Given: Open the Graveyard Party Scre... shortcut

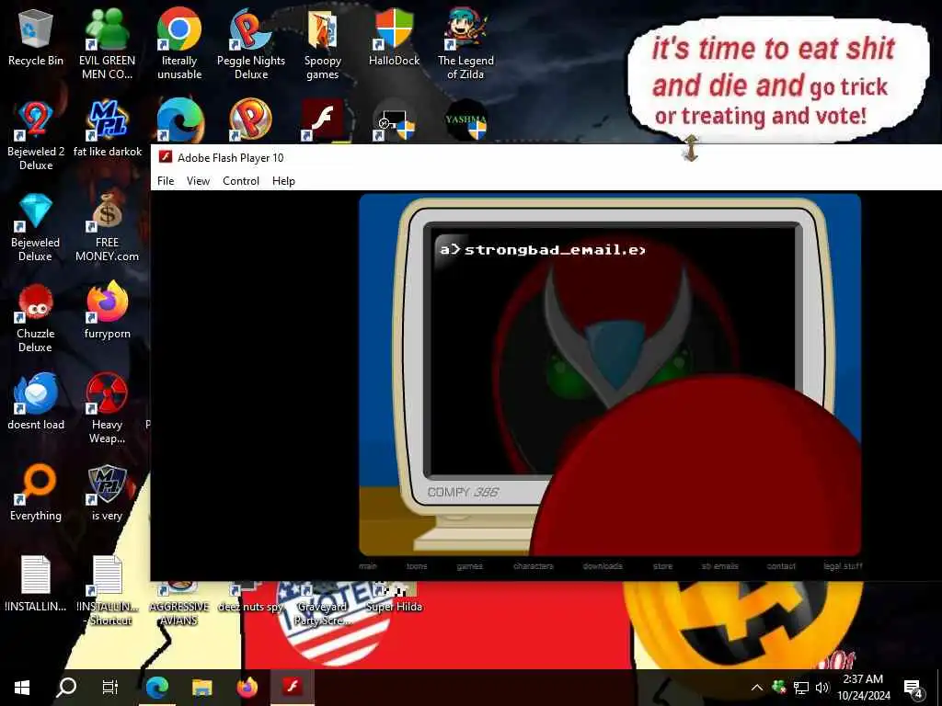Looking at the screenshot, I should [x=322, y=605].
